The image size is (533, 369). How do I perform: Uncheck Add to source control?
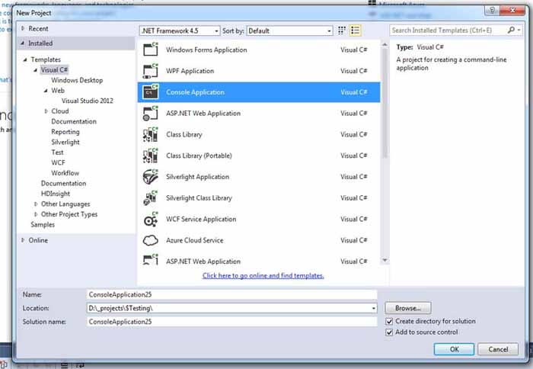[x=389, y=332]
